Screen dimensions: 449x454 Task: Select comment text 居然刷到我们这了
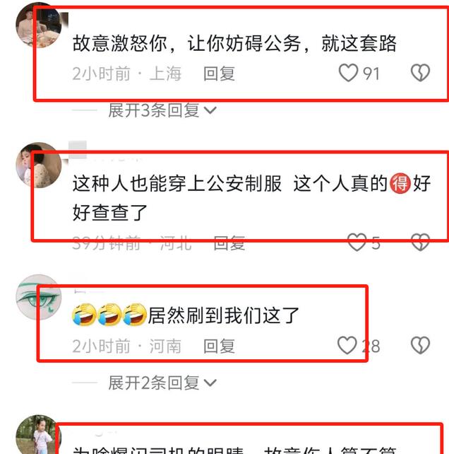coord(224,315)
